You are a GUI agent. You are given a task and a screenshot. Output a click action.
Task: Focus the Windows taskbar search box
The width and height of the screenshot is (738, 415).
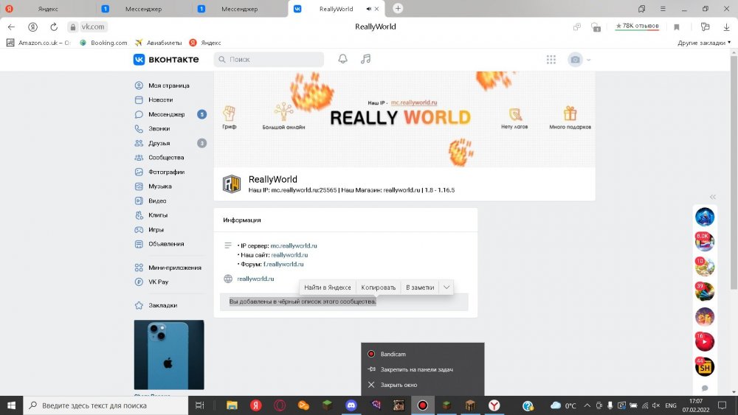point(106,405)
